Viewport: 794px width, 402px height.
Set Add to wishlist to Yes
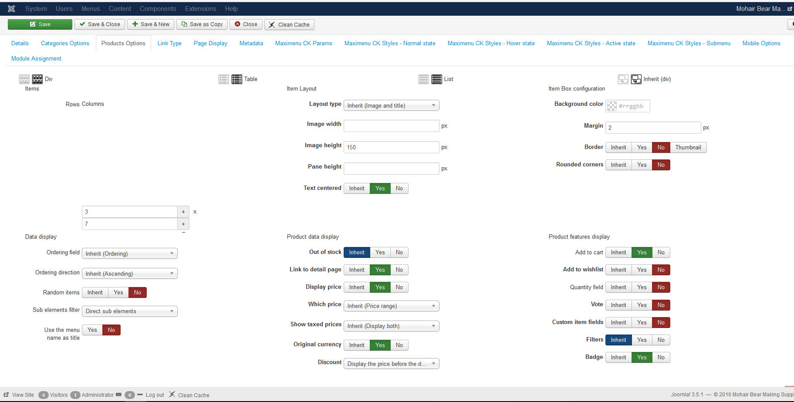click(x=642, y=270)
